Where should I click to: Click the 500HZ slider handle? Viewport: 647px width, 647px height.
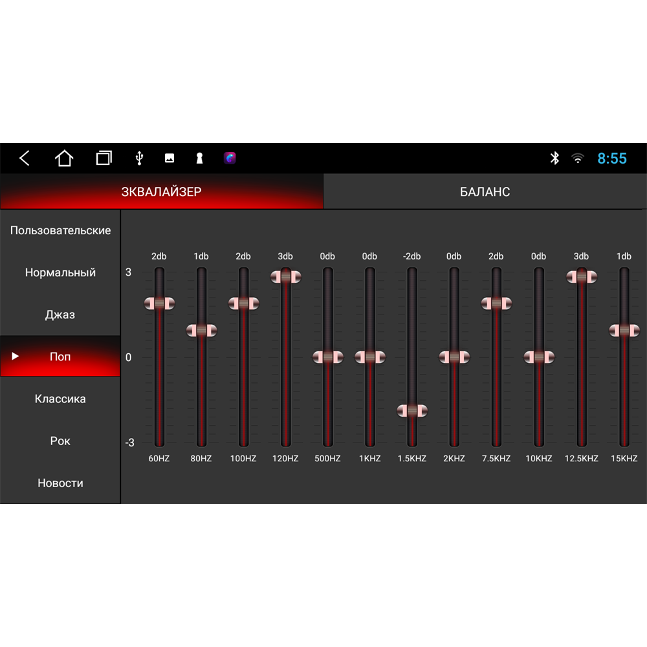point(327,357)
